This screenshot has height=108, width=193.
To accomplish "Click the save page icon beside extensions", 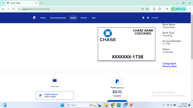I will point(154,9).
